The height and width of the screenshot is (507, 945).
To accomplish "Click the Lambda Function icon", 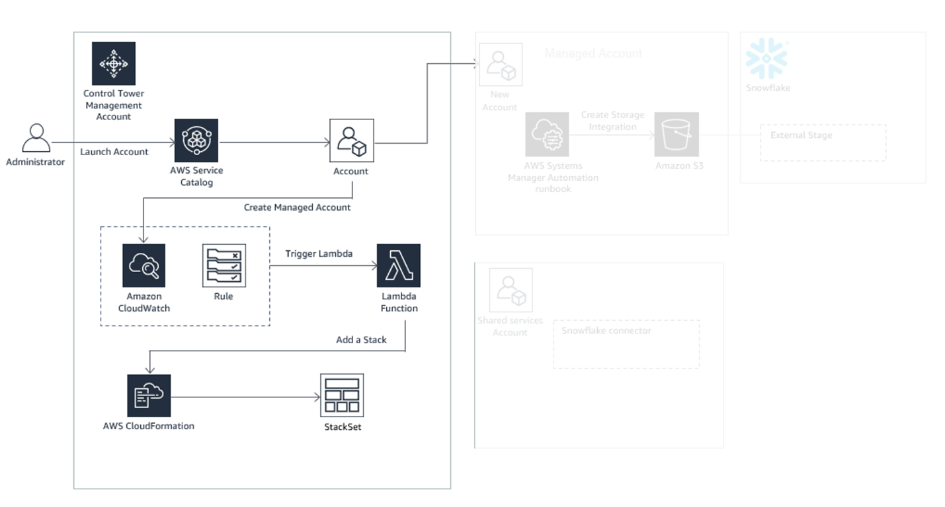I will pos(399,265).
